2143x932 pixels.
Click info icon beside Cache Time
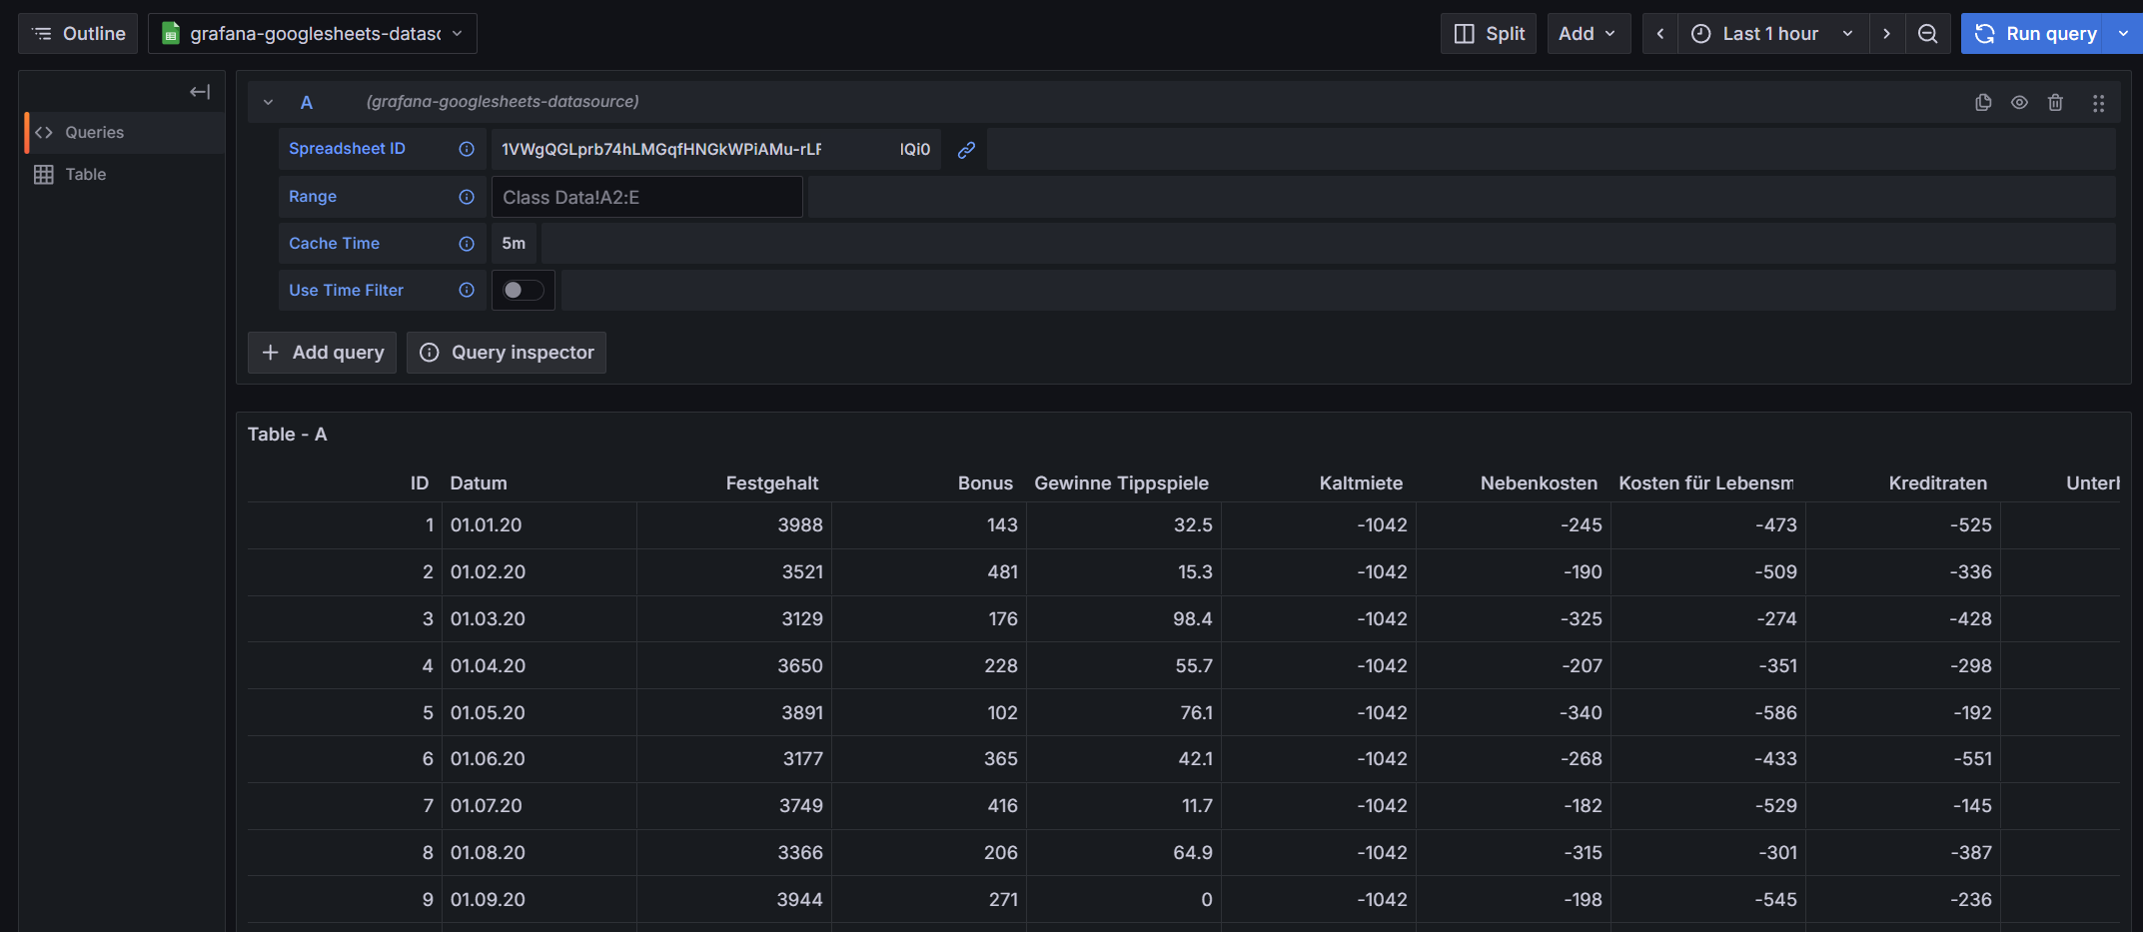click(467, 244)
